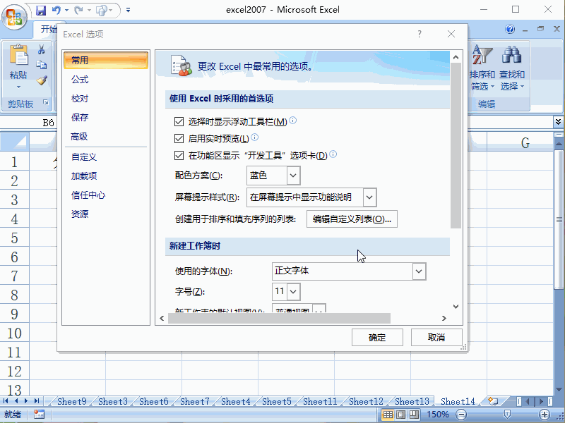Click the dialog help question mark
Image resolution: width=565 pixels, height=423 pixels.
(420, 34)
